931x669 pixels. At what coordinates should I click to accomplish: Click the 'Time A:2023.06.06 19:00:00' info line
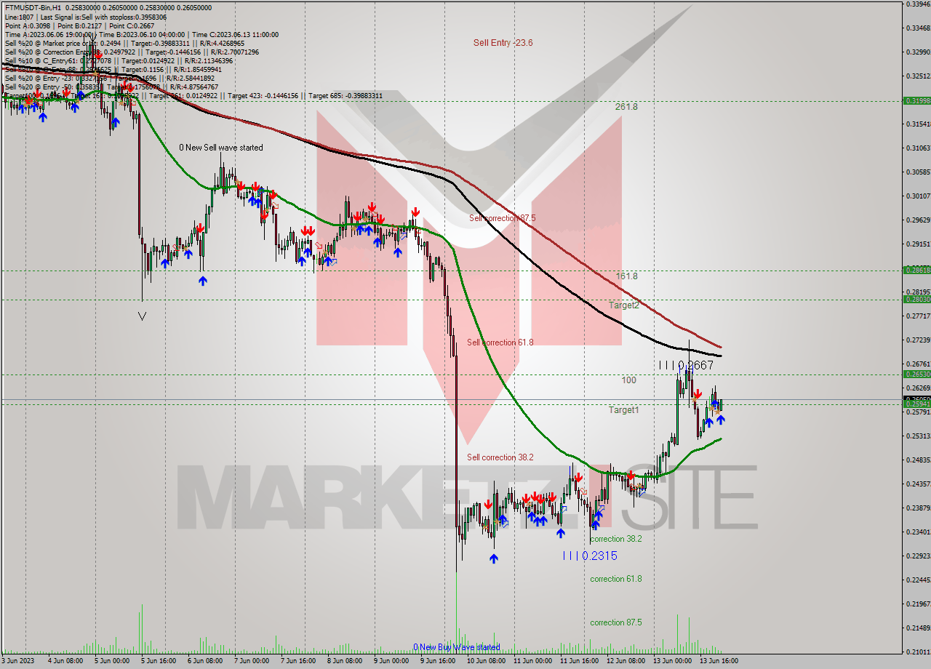(x=141, y=34)
